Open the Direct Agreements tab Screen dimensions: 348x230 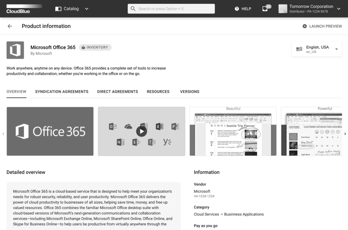click(118, 92)
